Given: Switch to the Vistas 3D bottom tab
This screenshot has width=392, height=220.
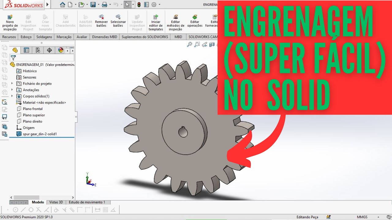Looking at the screenshot, I should 56,202.
